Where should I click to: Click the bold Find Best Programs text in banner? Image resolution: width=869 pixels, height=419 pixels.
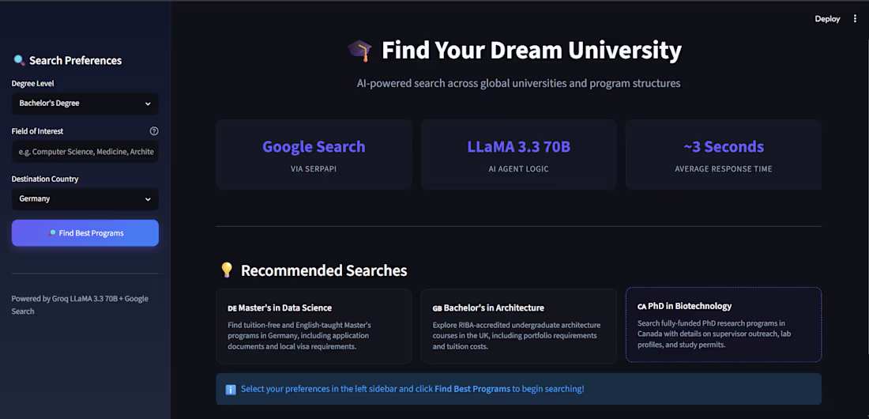[472, 389]
